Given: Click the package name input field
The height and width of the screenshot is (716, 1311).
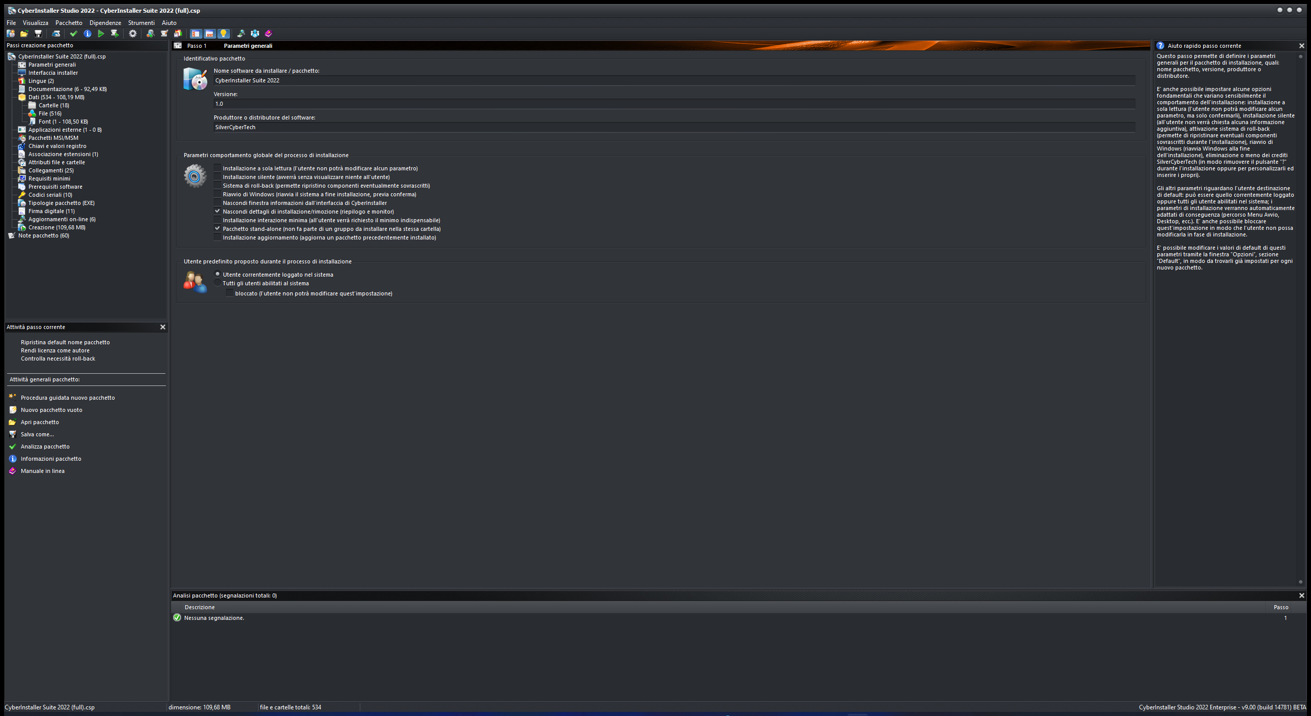Looking at the screenshot, I should 674,80.
